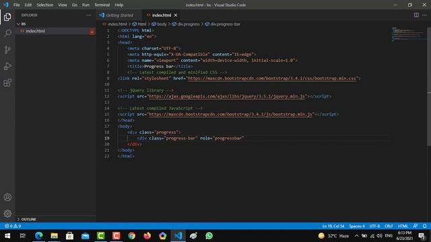Place cursor on line 19 progress-bar code
Screen dimensions: 431x242
190,138
